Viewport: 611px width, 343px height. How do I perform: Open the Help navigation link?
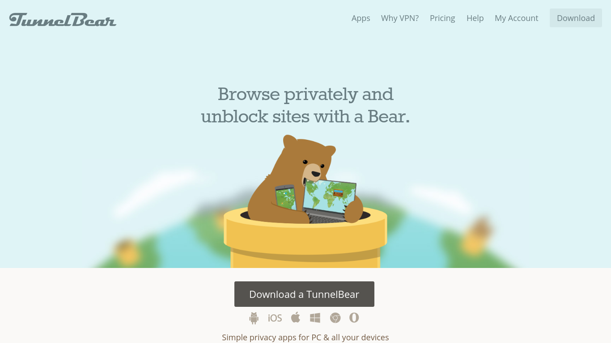(x=475, y=18)
